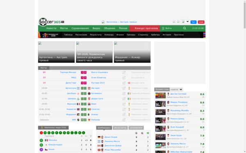The height and width of the screenshot is (153, 246).
Task: Click the Чемпионат мира 2026 table header
Action: 53,128
